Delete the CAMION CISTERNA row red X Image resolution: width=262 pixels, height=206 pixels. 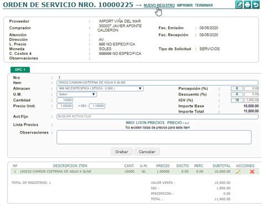pos(252,172)
